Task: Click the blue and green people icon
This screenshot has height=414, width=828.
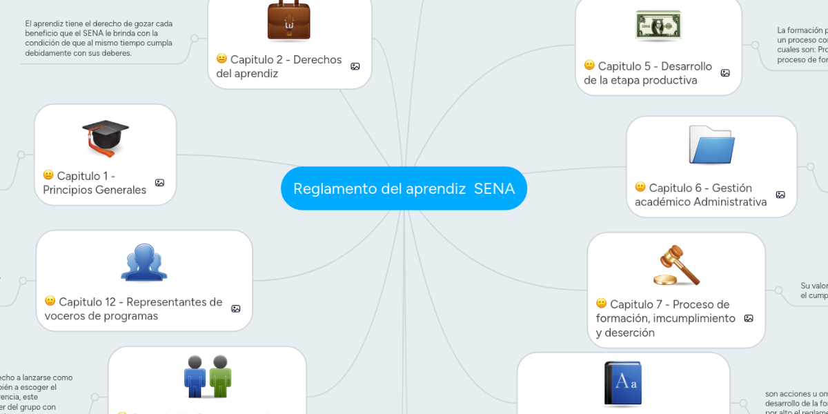Action: tap(208, 376)
